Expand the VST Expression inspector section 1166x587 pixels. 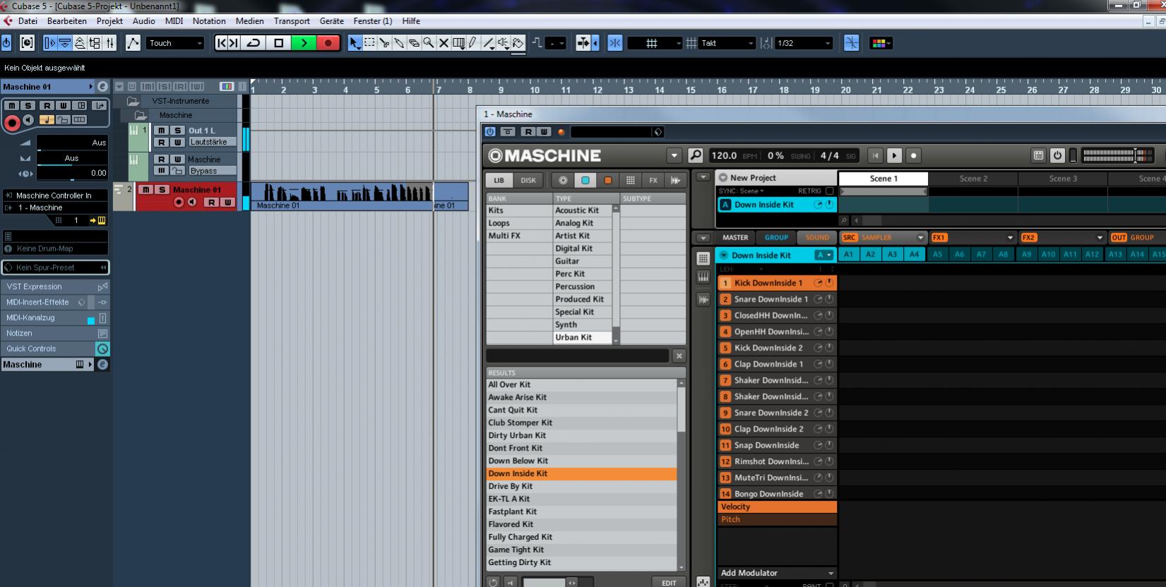(x=55, y=287)
